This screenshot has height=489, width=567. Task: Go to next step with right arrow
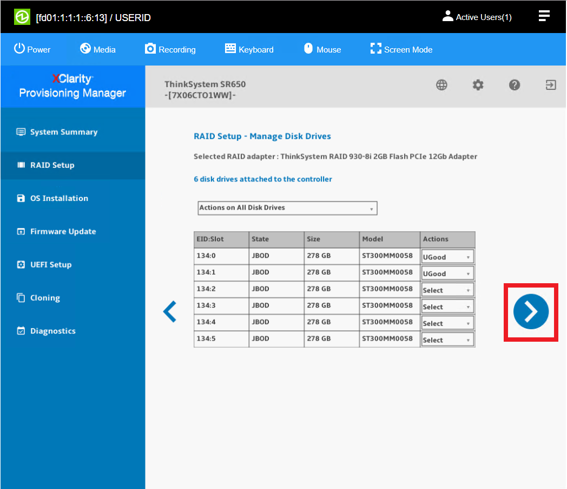531,312
